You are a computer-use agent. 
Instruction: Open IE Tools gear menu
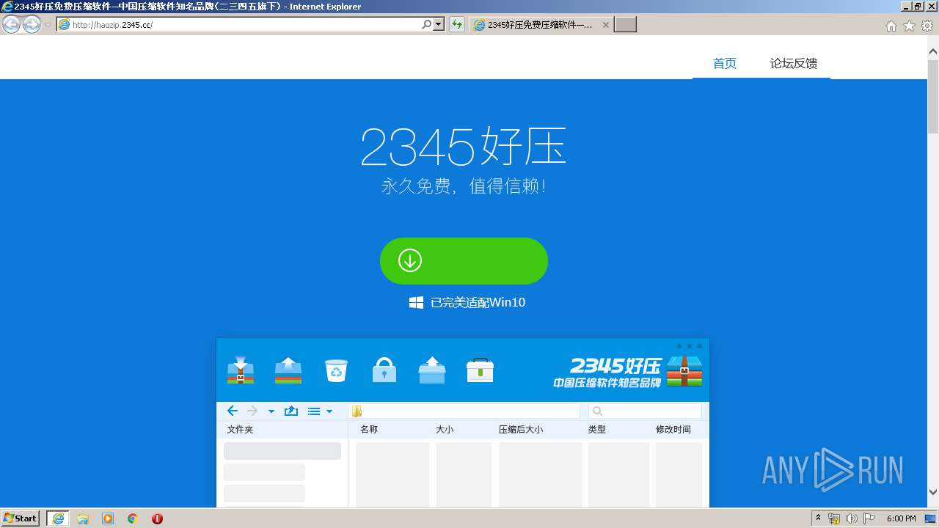click(x=927, y=26)
